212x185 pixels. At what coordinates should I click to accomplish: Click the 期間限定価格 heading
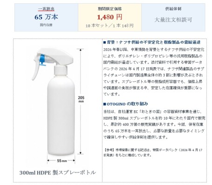[x=109, y=9]
